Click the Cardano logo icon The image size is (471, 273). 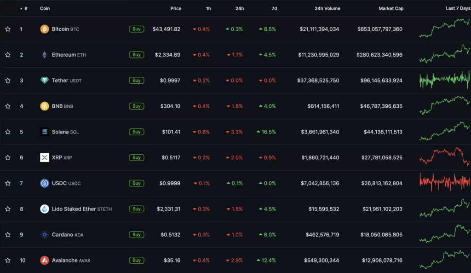[45, 234]
